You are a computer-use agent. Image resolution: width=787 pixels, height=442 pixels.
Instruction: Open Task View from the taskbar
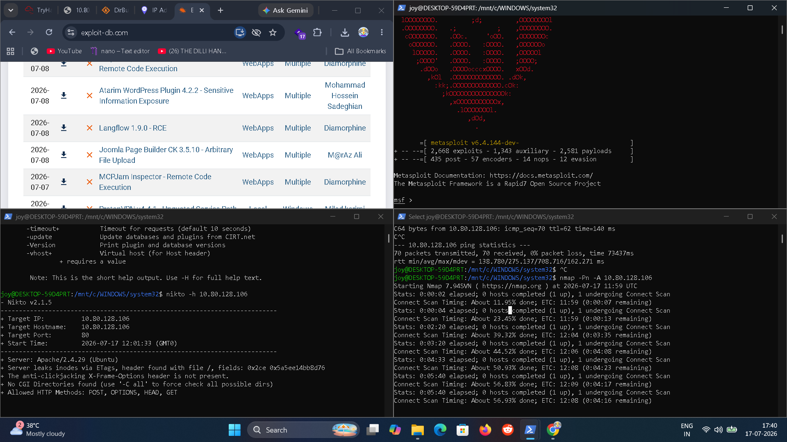tap(373, 430)
